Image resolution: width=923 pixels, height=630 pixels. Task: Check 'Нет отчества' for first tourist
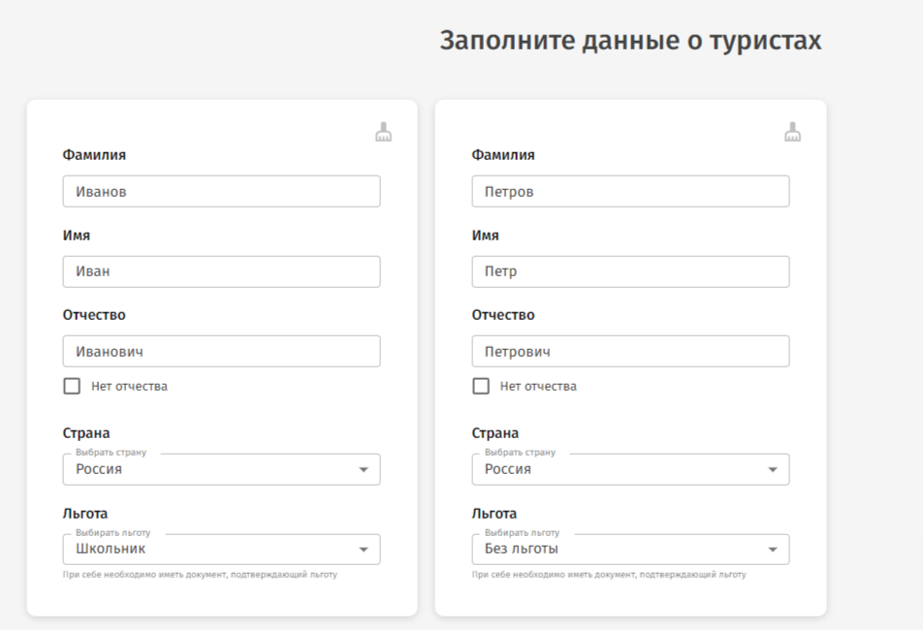point(72,386)
